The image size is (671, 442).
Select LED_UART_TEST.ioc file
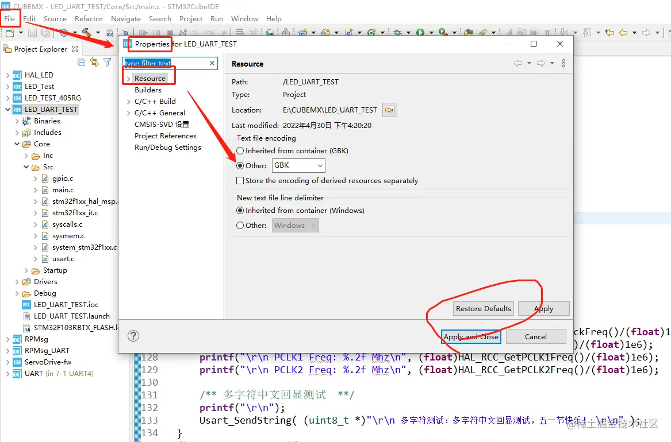pyautogui.click(x=66, y=305)
